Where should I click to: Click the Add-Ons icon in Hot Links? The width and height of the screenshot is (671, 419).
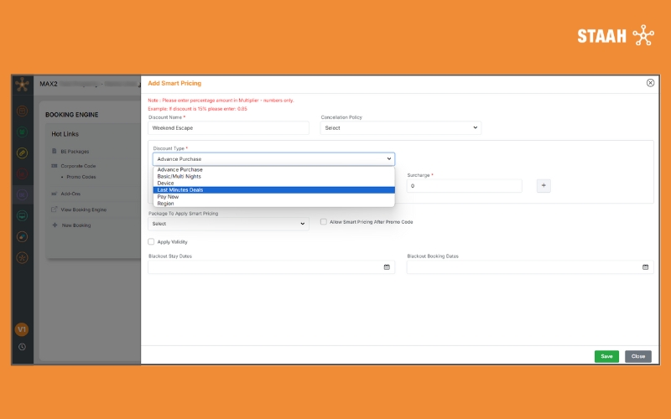(x=55, y=194)
